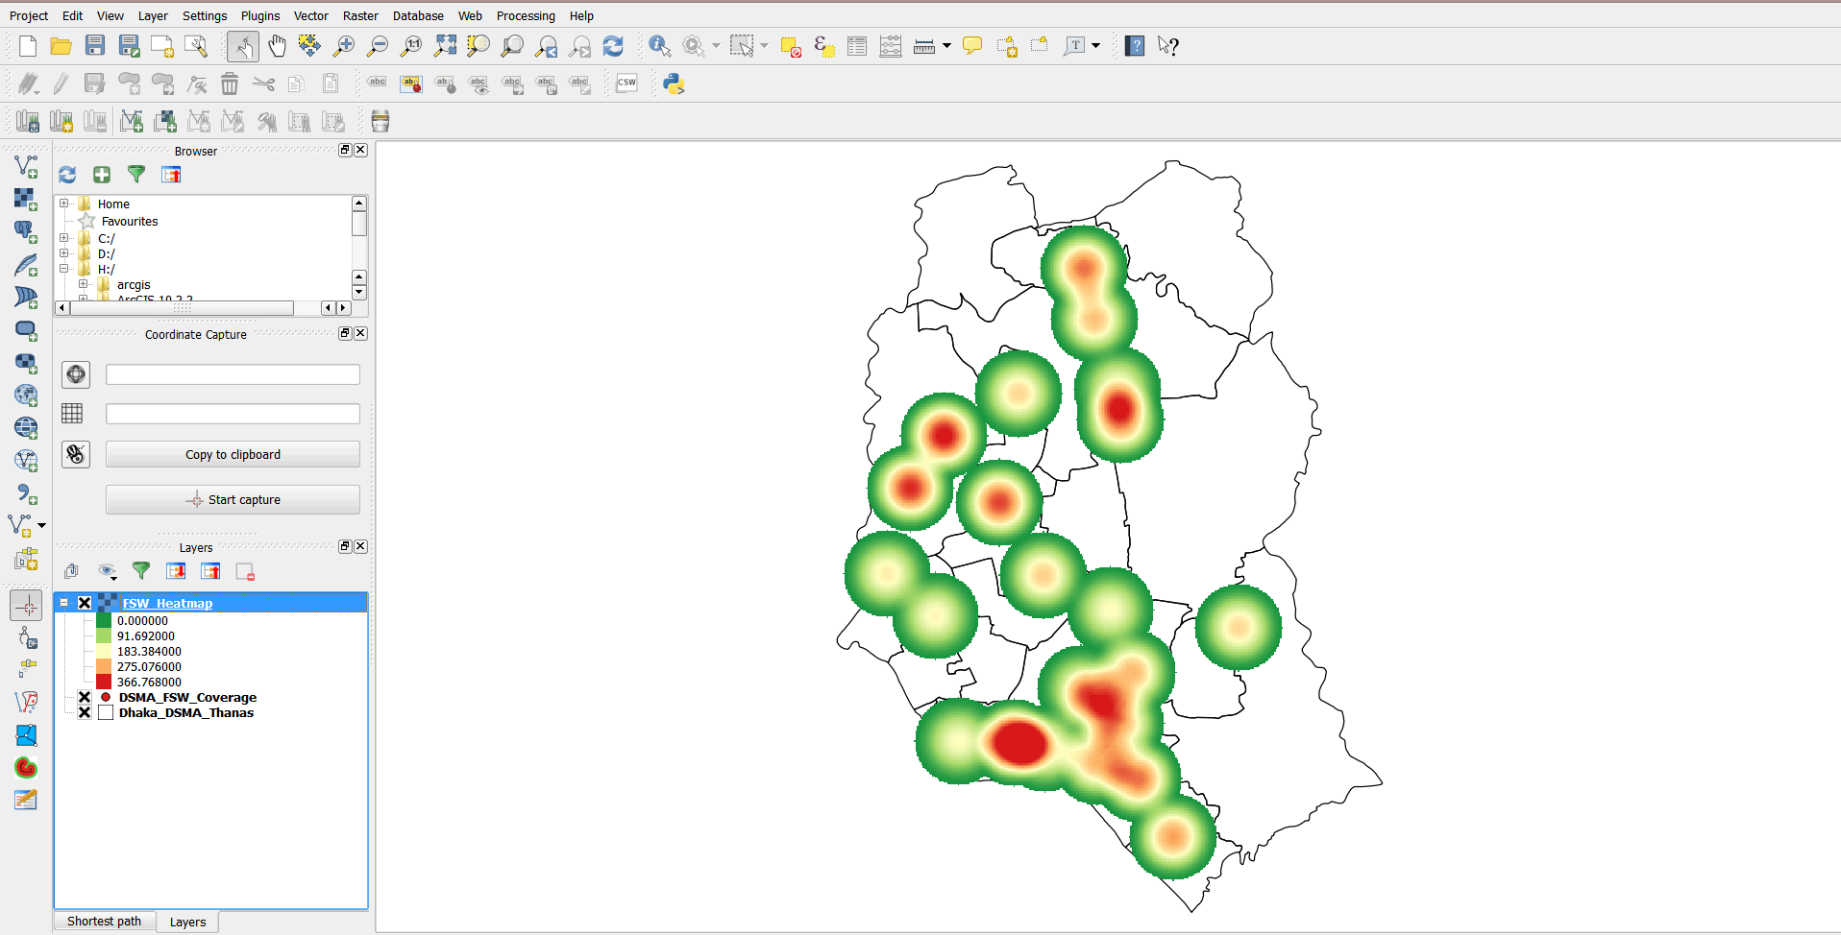
Task: Toggle DSMA_FSW_Coverage layer visibility checkbox
Action: coord(85,698)
